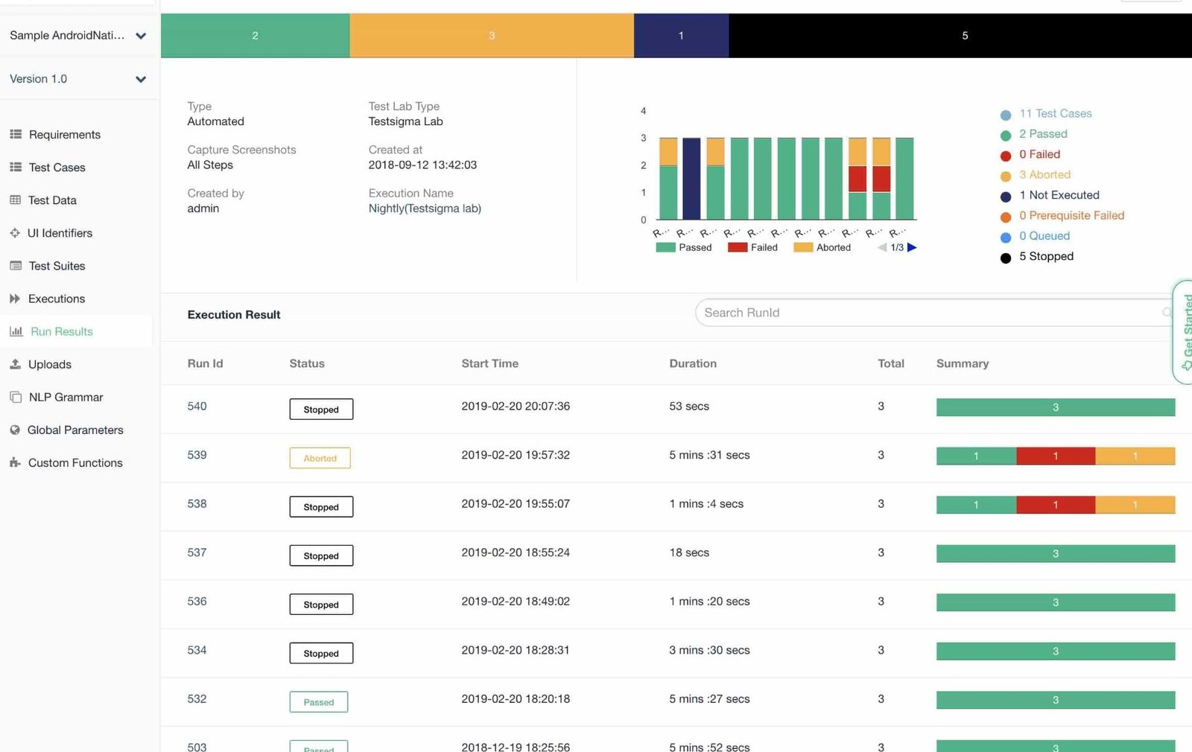Viewport: 1192px width, 752px height.
Task: Advance chart pagination with the right arrow
Action: [913, 247]
